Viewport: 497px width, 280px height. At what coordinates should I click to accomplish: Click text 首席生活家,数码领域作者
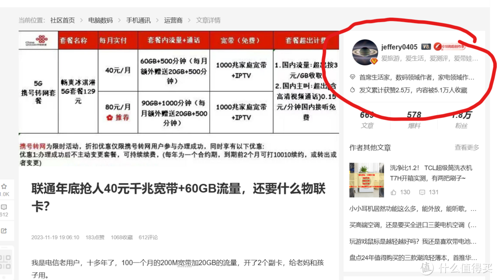[x=417, y=77]
